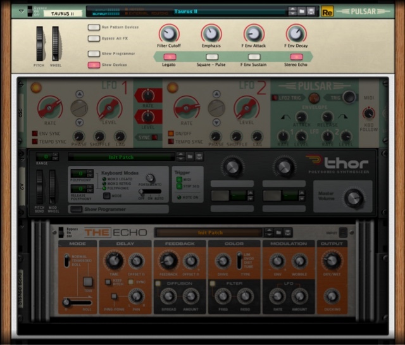Screen dimensions: 405x345
Task: Collapse the Combinator with fold triangle
Action: click(x=22, y=11)
